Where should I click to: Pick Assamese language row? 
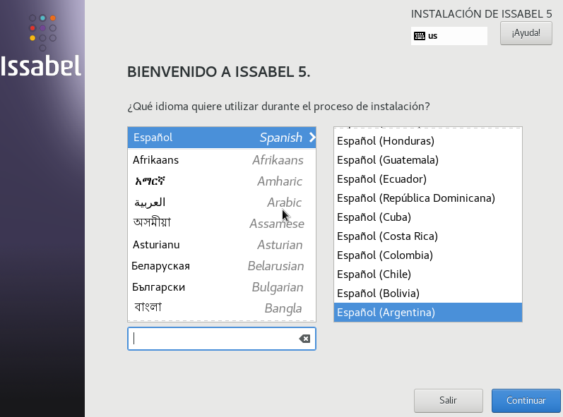221,224
